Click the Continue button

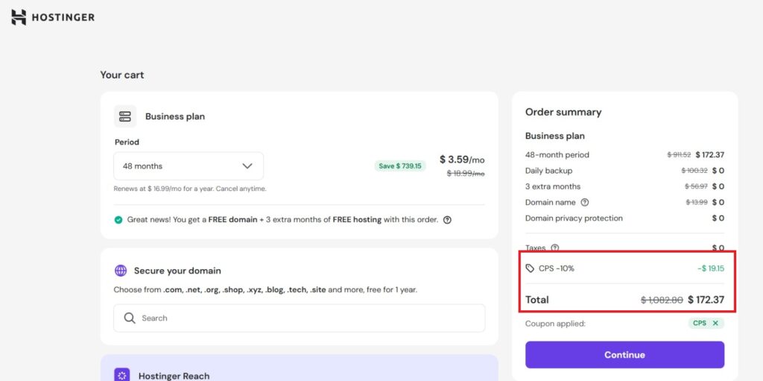625,355
